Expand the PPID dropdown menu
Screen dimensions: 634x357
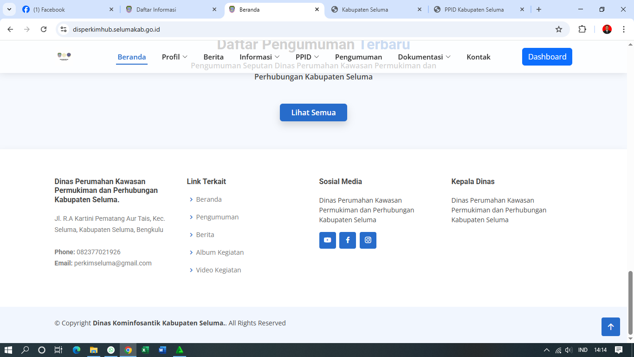(307, 57)
